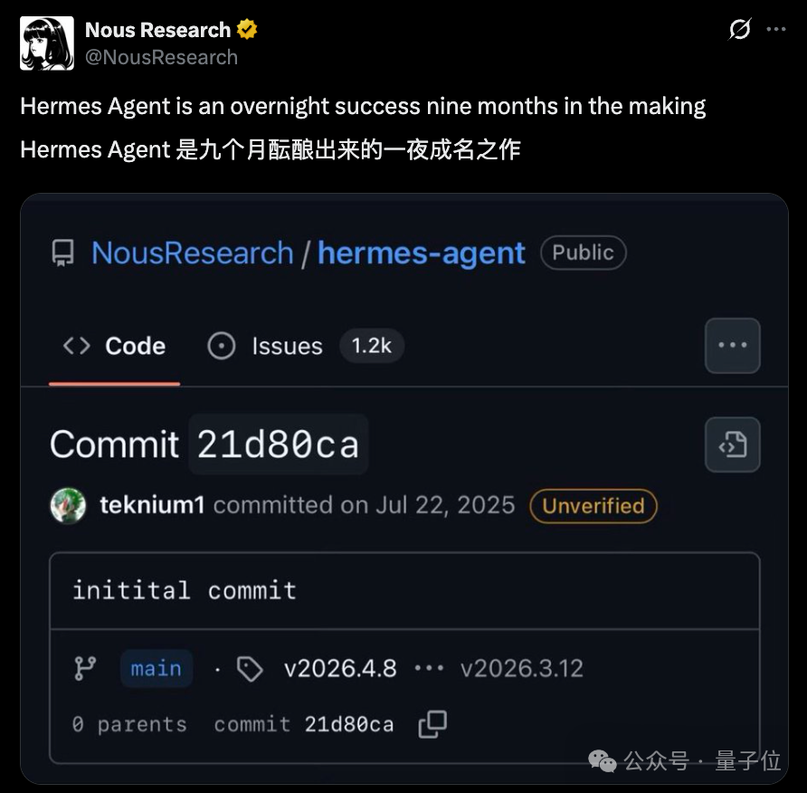Open the Grok slash-circle icon

[x=739, y=29]
